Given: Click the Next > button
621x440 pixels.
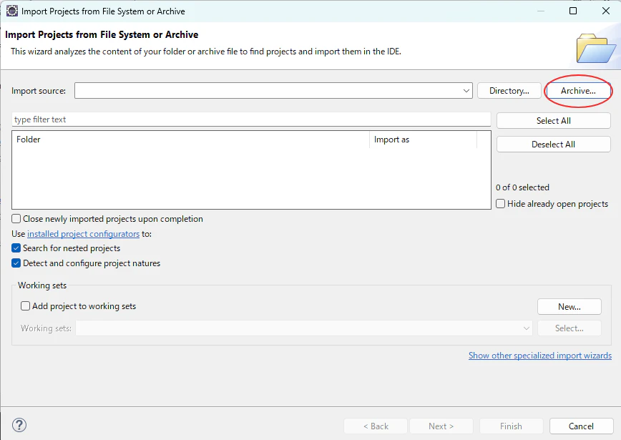Looking at the screenshot, I should [x=441, y=426].
